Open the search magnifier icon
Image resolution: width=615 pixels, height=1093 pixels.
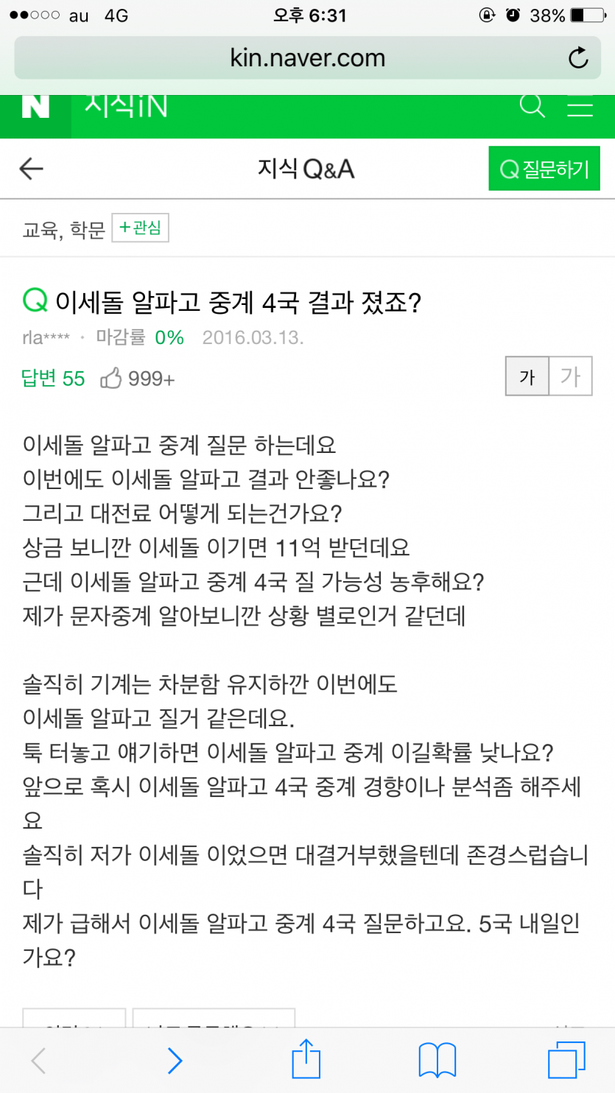532,106
